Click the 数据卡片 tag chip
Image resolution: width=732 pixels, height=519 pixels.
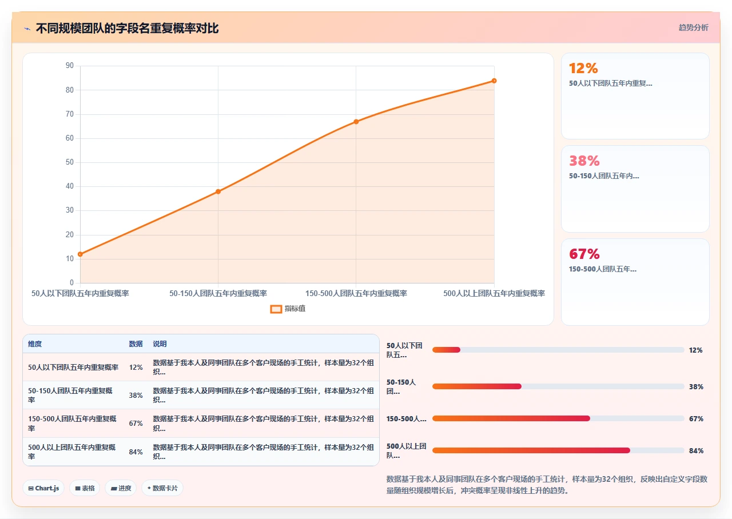[x=162, y=488]
